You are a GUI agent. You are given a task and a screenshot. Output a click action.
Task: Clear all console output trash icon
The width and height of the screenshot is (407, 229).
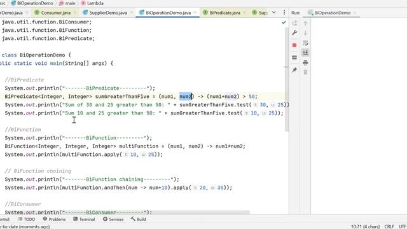pyautogui.click(x=305, y=72)
